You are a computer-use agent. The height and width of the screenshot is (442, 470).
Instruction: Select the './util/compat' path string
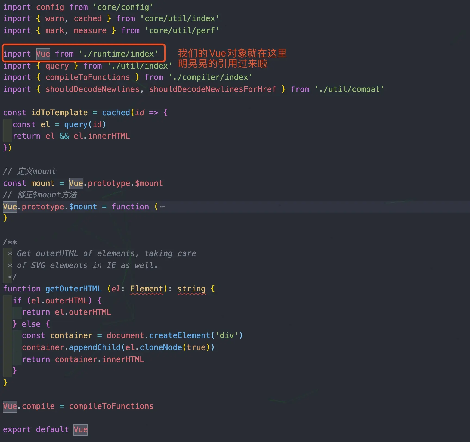(350, 89)
